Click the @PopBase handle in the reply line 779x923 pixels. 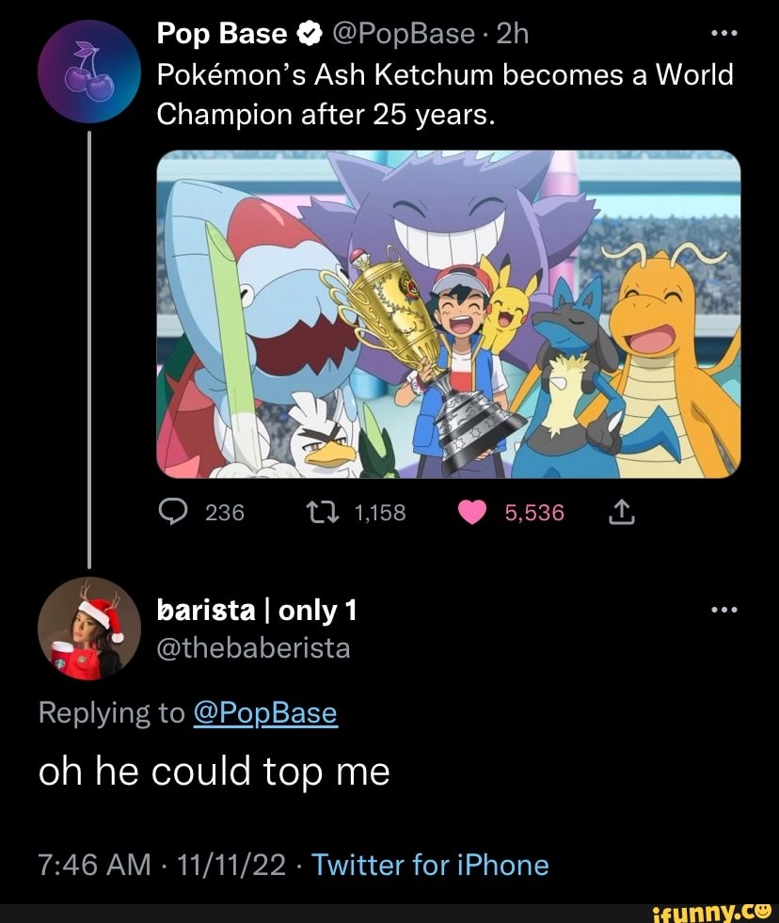(x=266, y=713)
